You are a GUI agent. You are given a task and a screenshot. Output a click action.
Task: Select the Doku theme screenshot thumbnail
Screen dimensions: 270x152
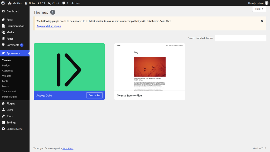click(x=69, y=67)
